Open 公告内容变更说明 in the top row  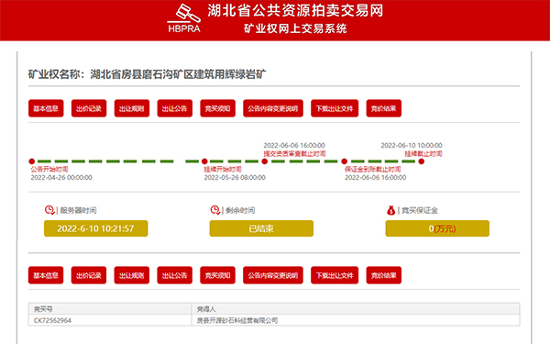273,108
